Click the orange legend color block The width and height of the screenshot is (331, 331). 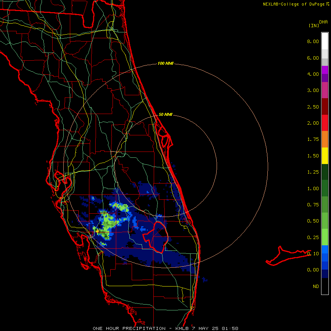pos(325,139)
